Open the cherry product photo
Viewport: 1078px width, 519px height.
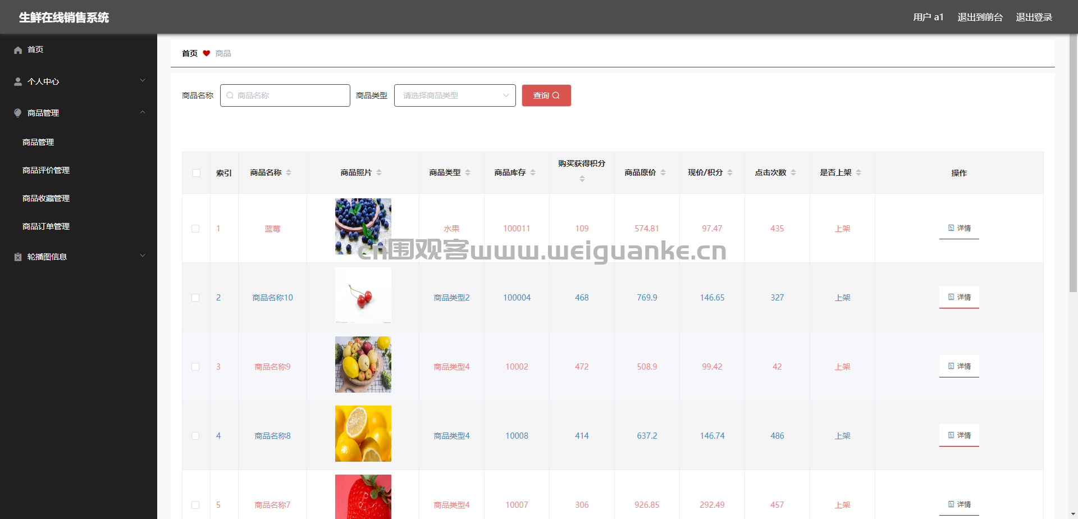click(x=363, y=295)
